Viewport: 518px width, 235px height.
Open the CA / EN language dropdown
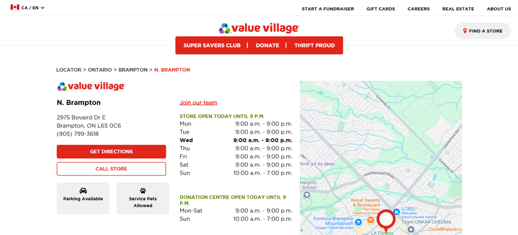click(28, 8)
